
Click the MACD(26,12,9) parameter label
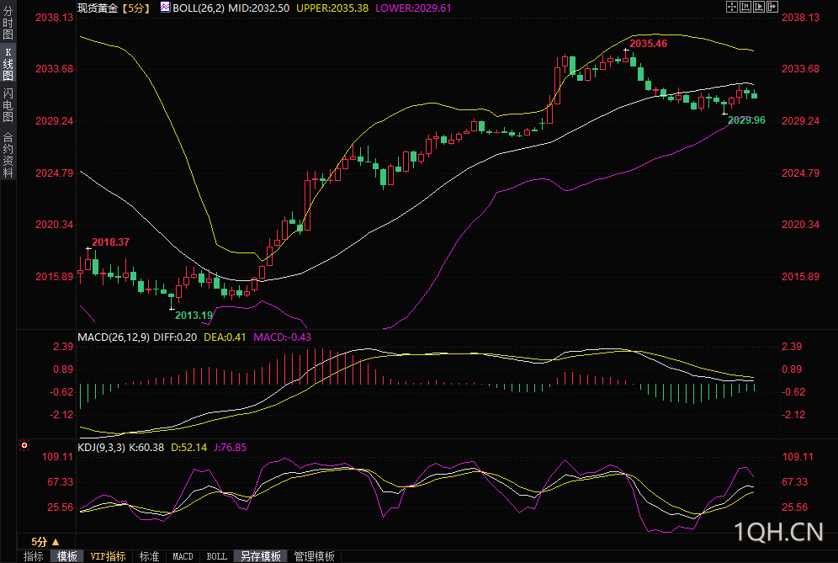coord(114,337)
